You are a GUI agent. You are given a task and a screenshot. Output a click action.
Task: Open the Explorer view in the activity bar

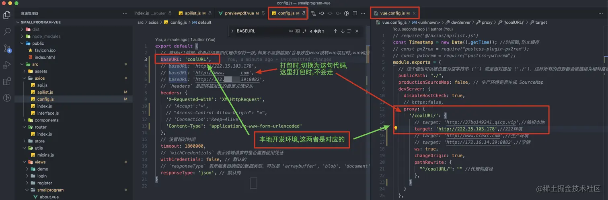[7, 15]
